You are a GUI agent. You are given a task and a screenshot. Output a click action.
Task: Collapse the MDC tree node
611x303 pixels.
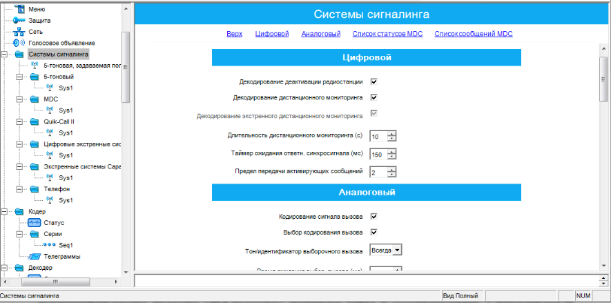point(19,99)
